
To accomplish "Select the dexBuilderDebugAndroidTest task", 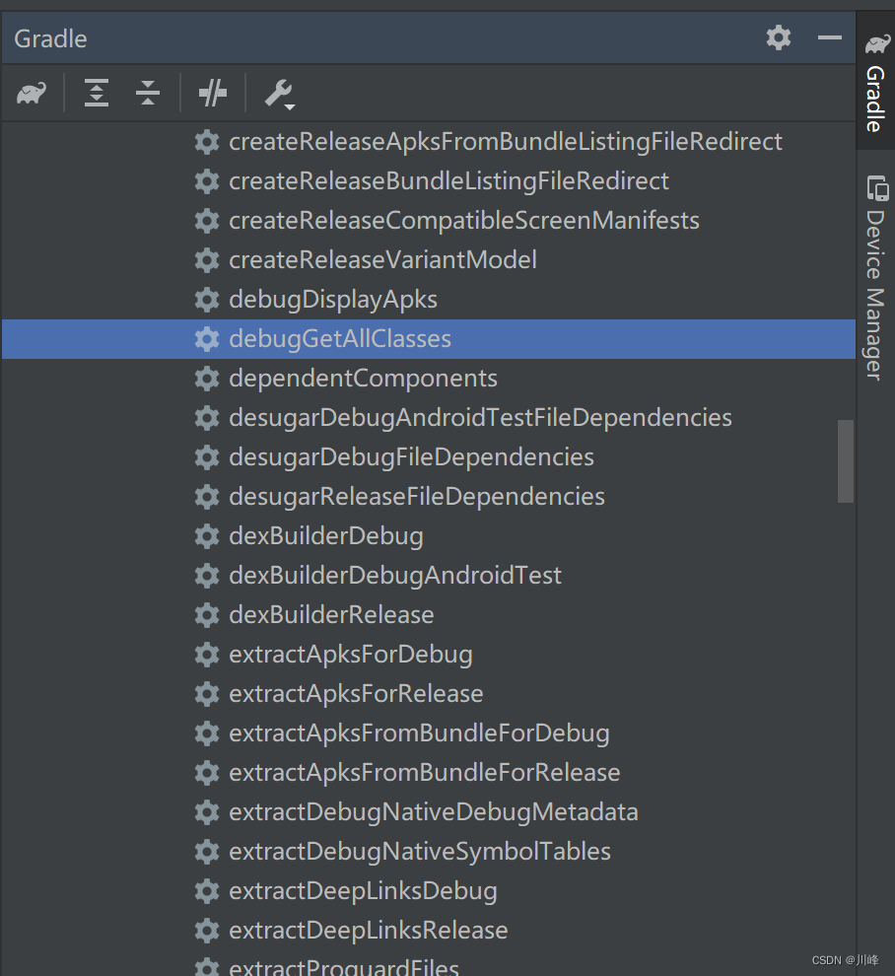I will [x=394, y=575].
